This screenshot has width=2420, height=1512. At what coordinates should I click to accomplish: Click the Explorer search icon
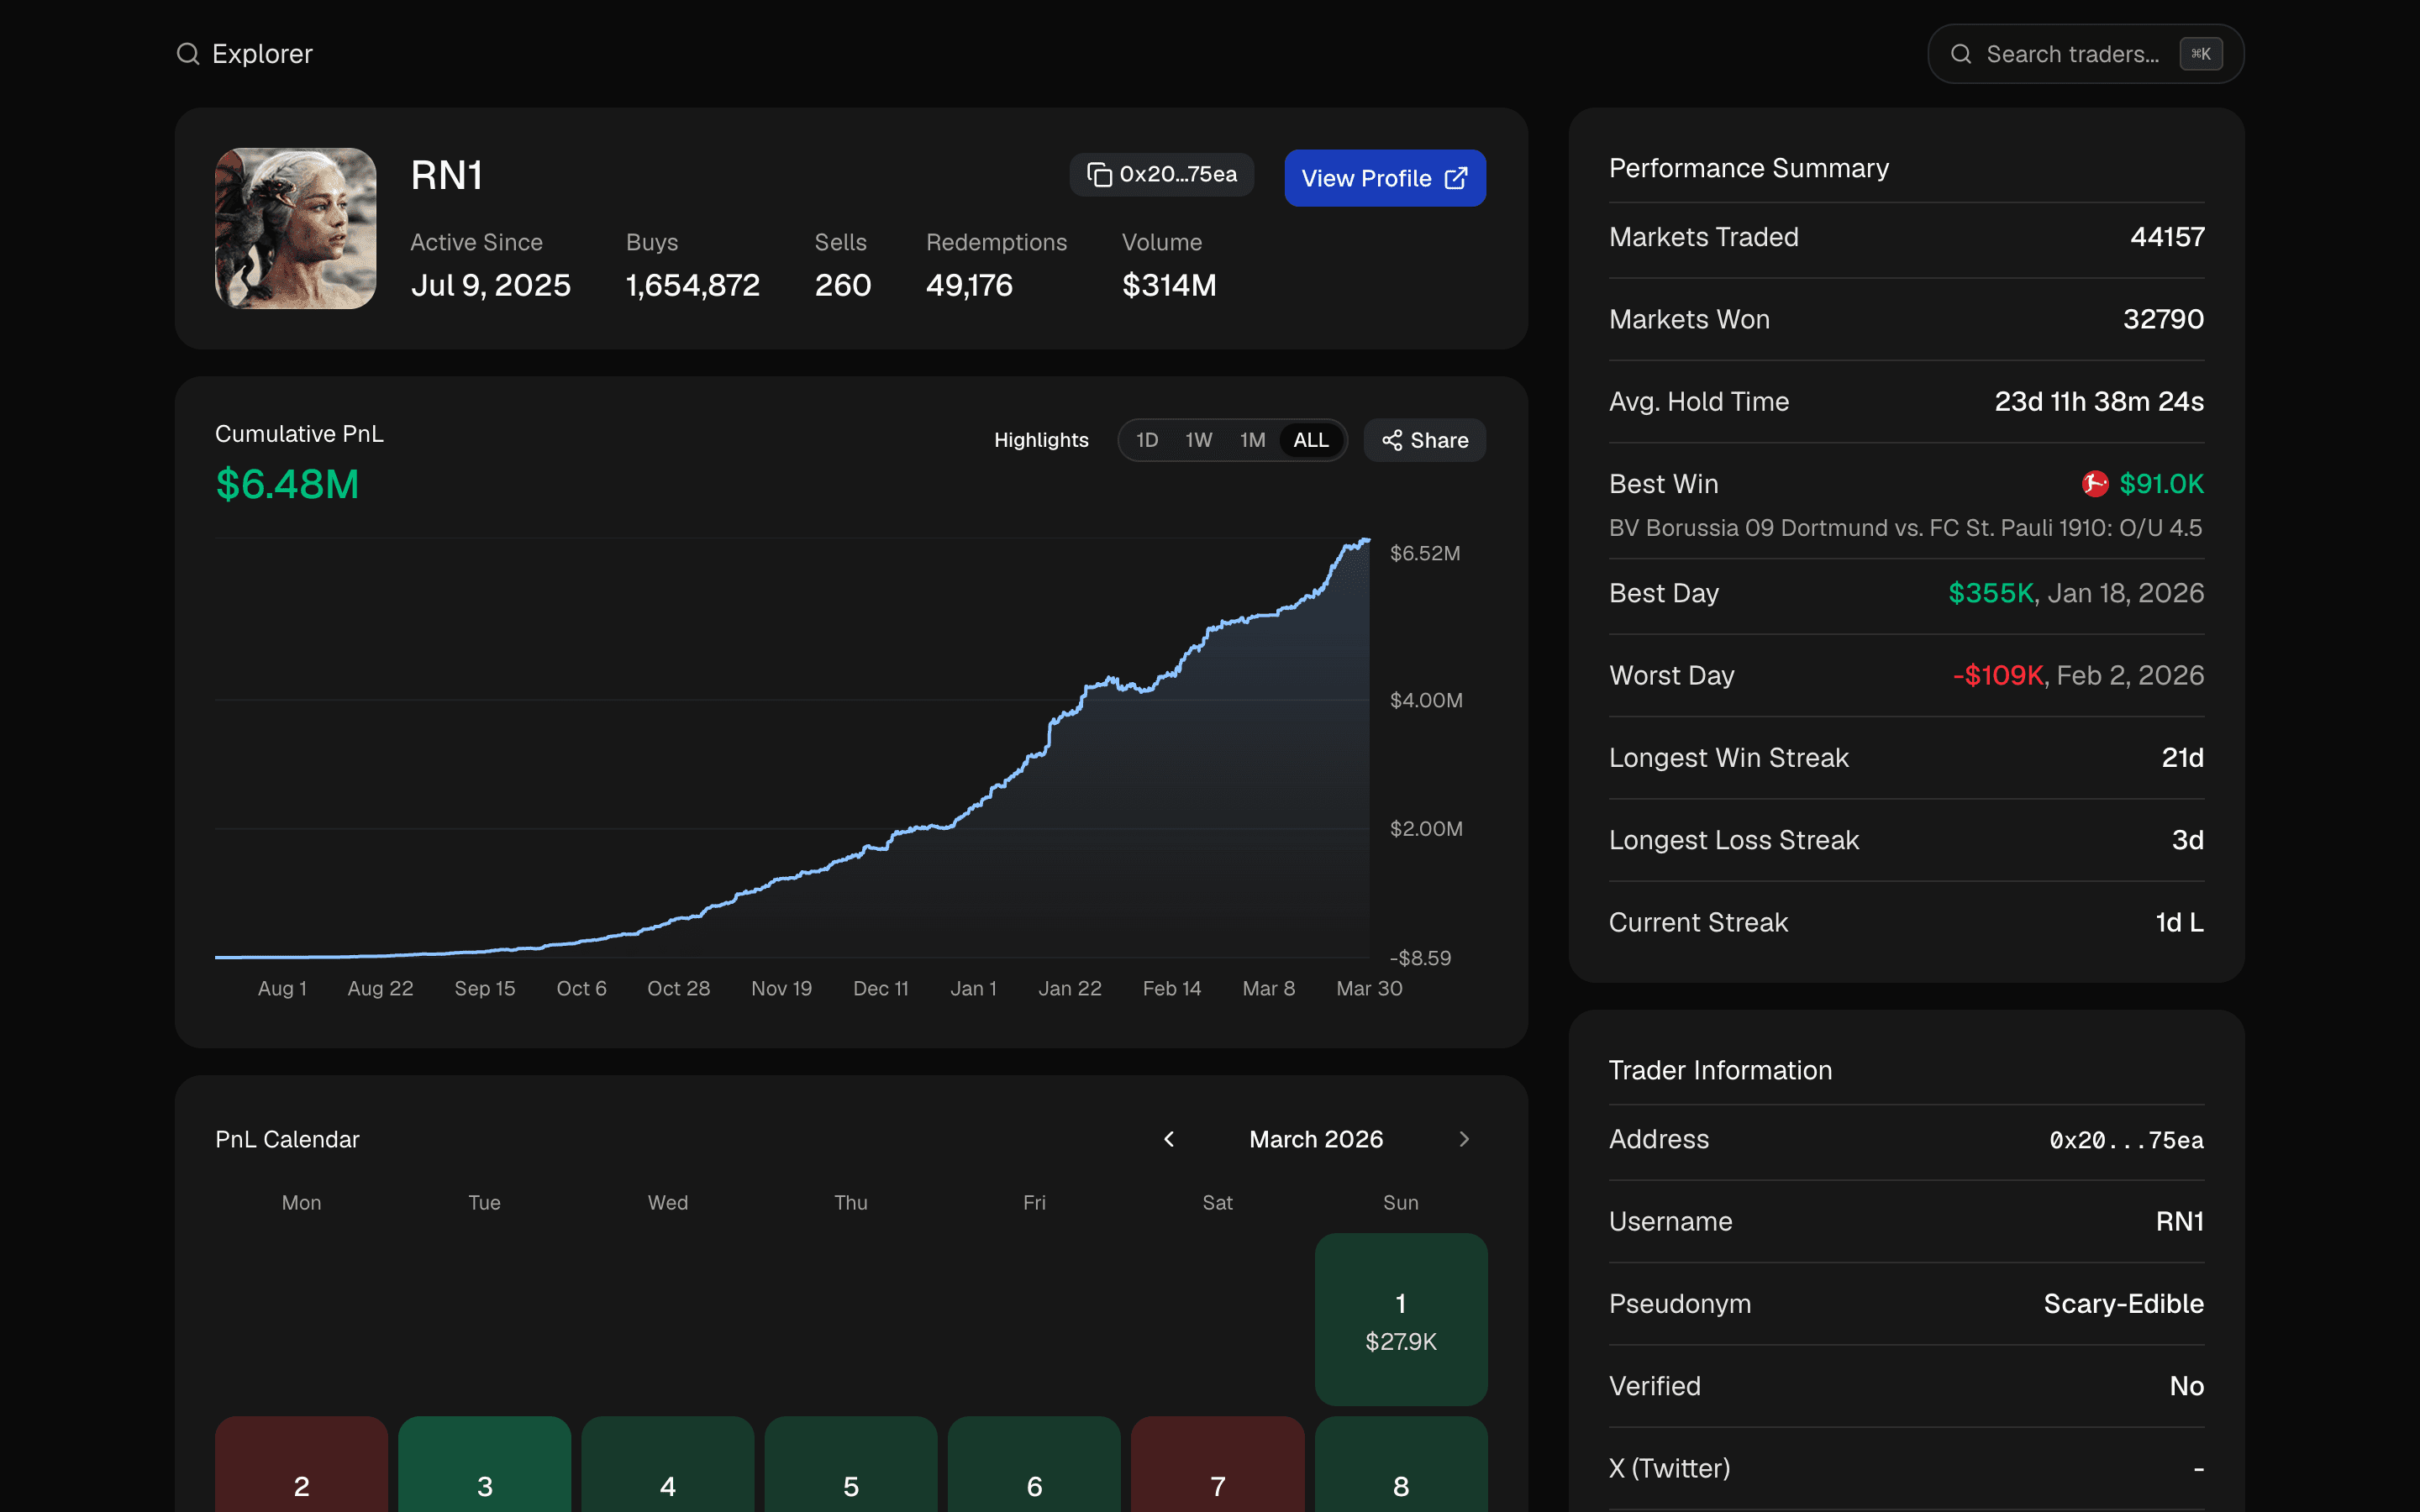click(187, 53)
